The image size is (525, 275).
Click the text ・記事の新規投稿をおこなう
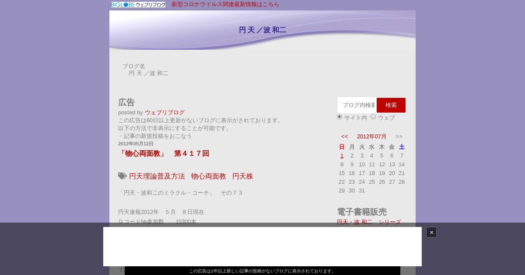pos(155,136)
